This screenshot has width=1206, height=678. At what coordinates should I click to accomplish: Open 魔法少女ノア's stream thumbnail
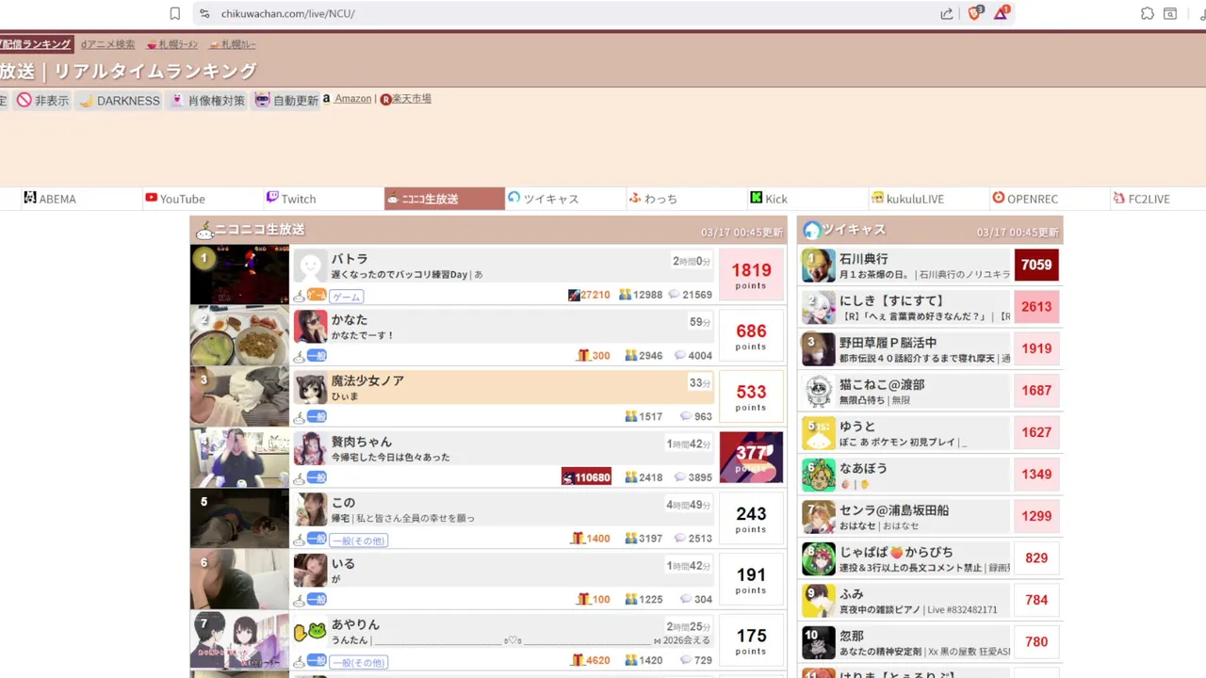coord(240,396)
